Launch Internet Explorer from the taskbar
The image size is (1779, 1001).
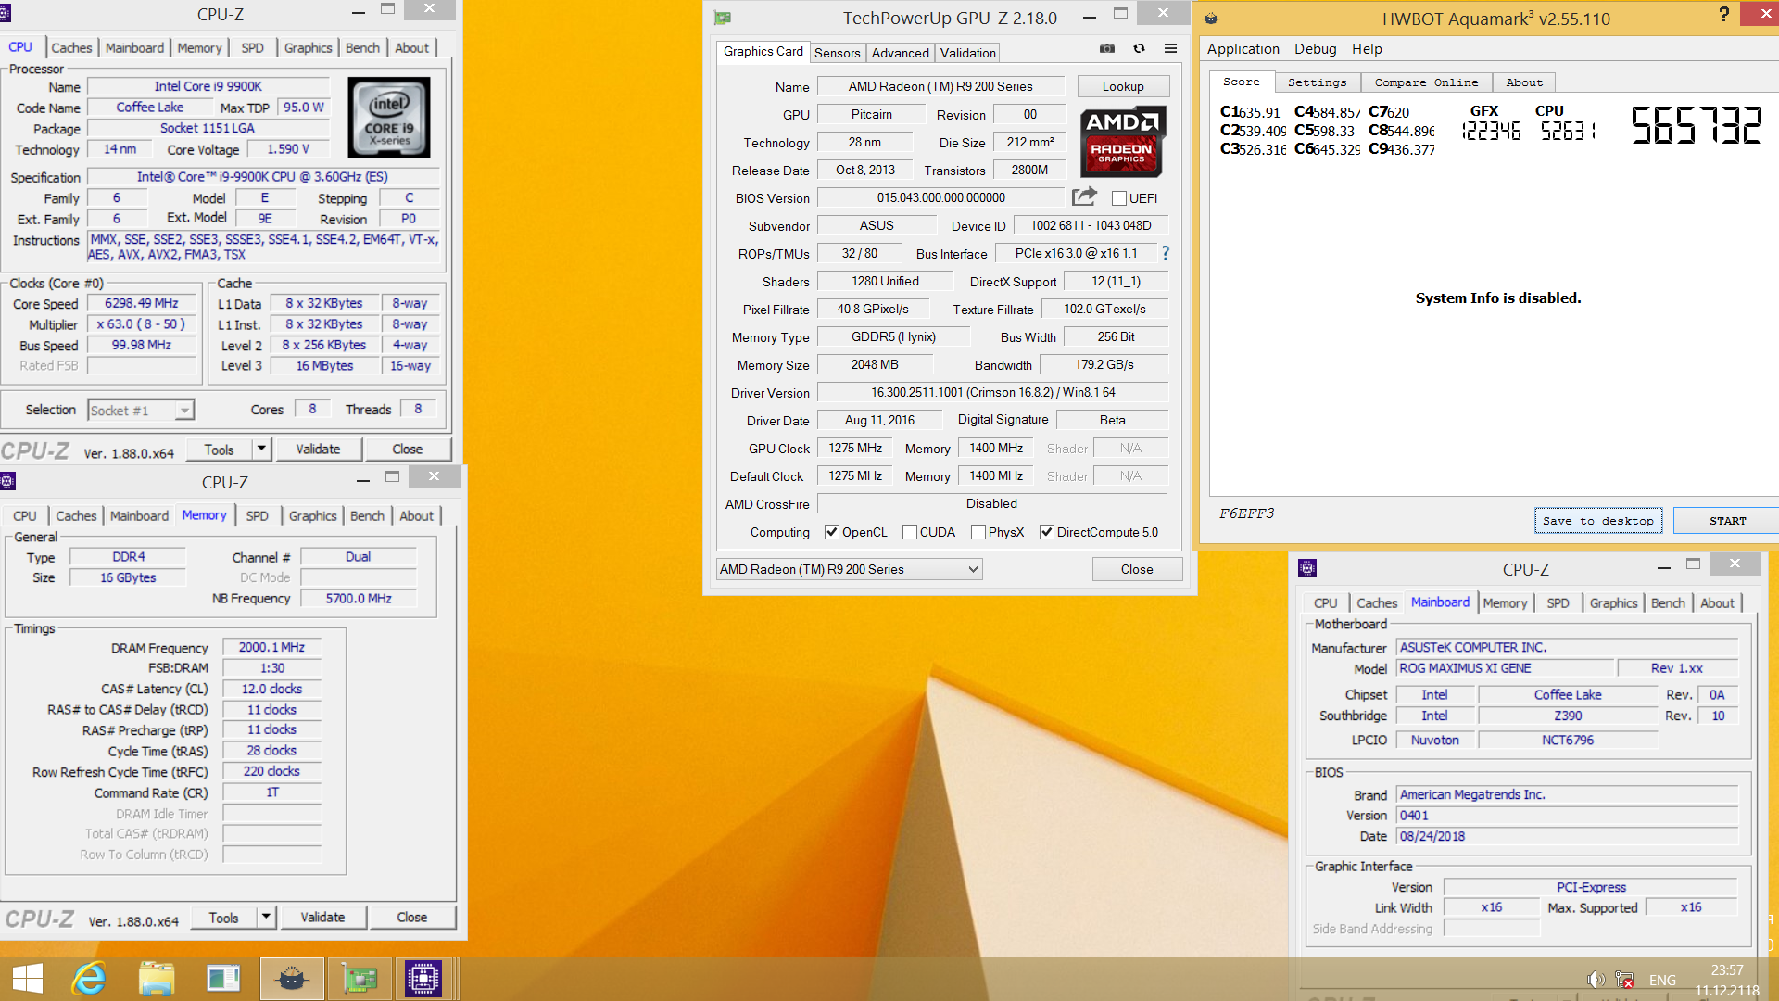click(90, 979)
